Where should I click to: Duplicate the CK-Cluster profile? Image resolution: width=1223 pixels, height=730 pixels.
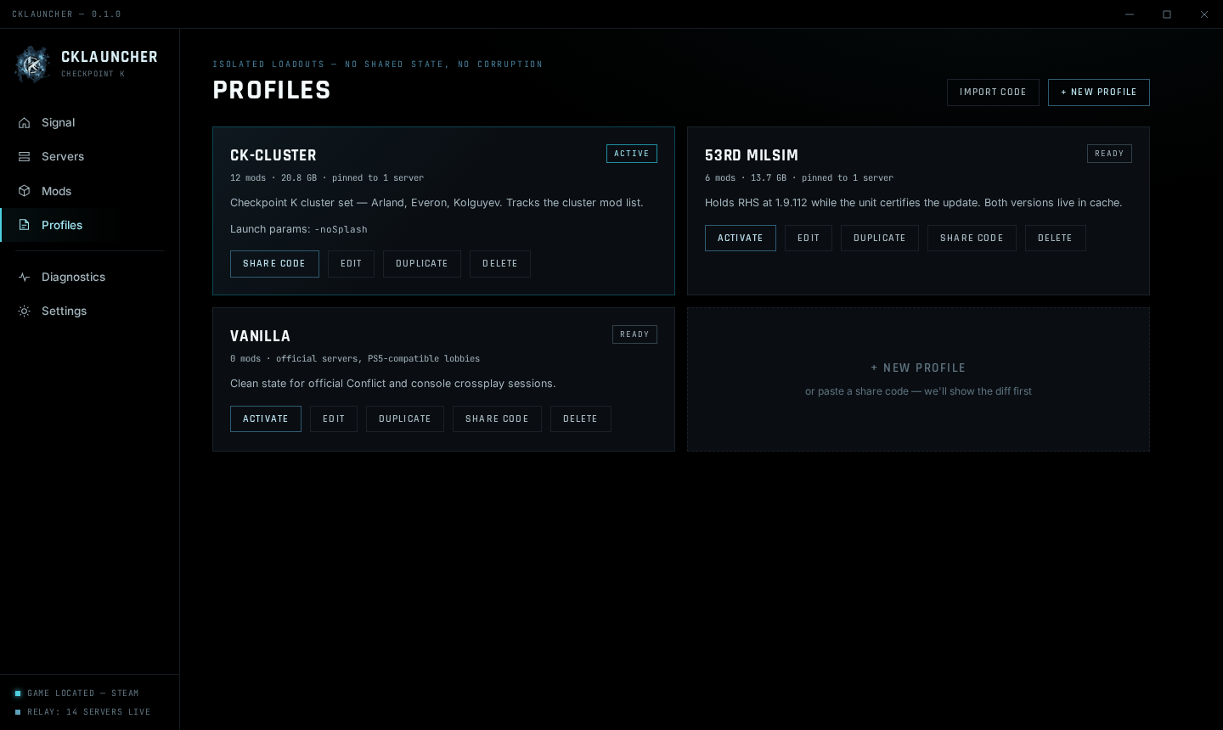(422, 264)
